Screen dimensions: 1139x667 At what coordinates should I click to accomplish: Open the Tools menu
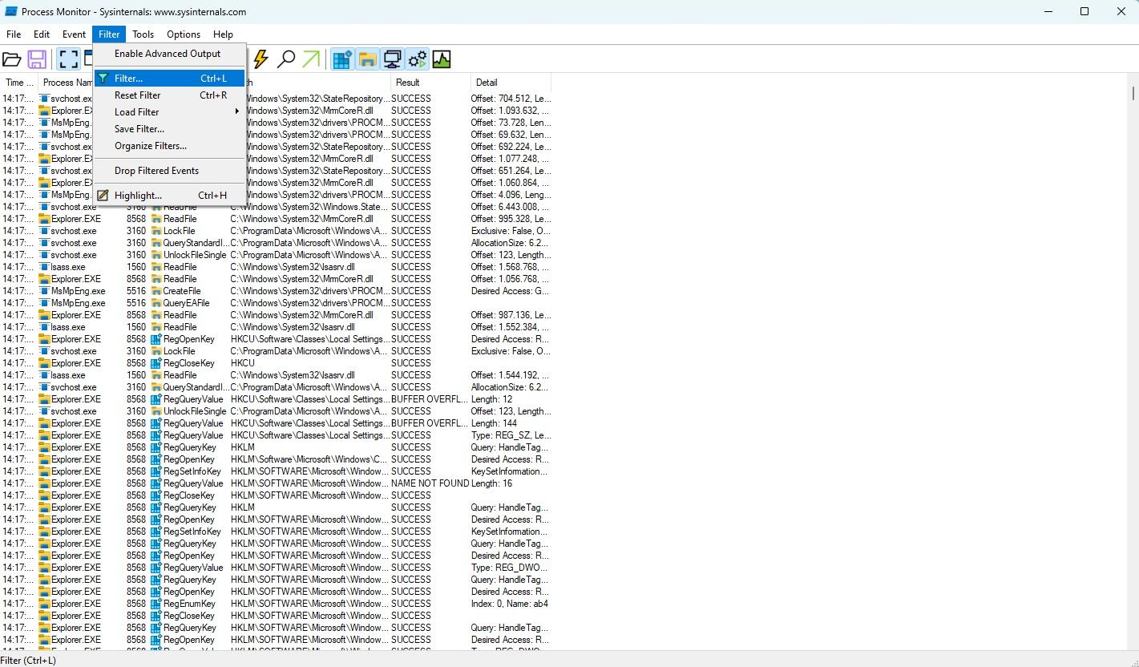[x=143, y=34]
